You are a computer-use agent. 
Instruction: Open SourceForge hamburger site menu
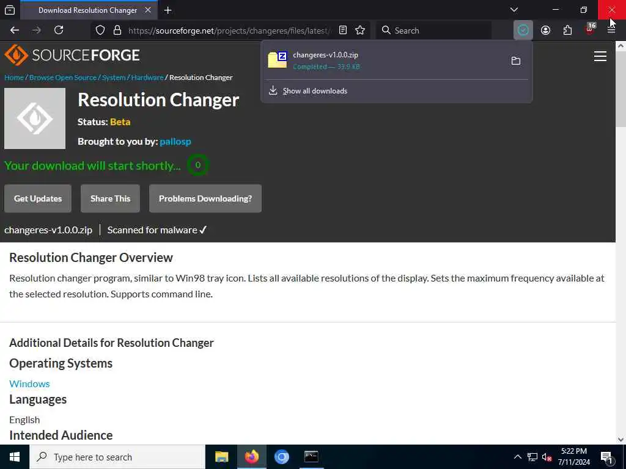point(600,56)
